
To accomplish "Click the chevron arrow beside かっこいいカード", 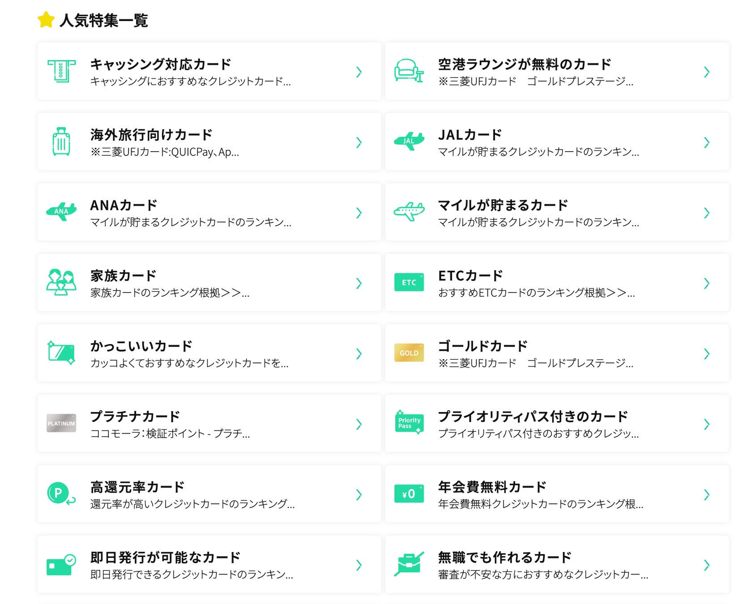I will click(359, 354).
